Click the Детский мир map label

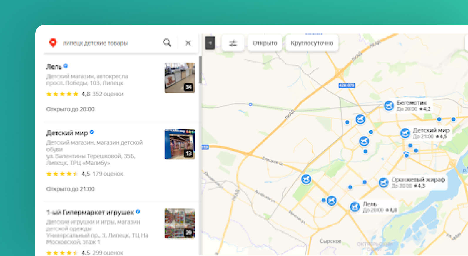click(x=431, y=133)
